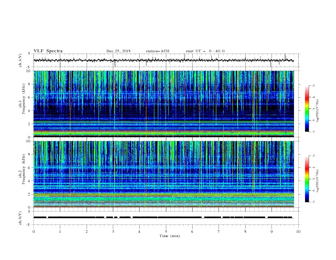Click the "-5" tick on ch.2 colorbar
Image resolution: width=336 pixels, height=260 pixels.
pyautogui.click(x=313, y=179)
